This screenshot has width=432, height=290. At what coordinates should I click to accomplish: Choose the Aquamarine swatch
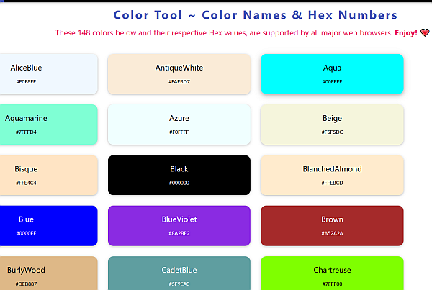point(49,124)
